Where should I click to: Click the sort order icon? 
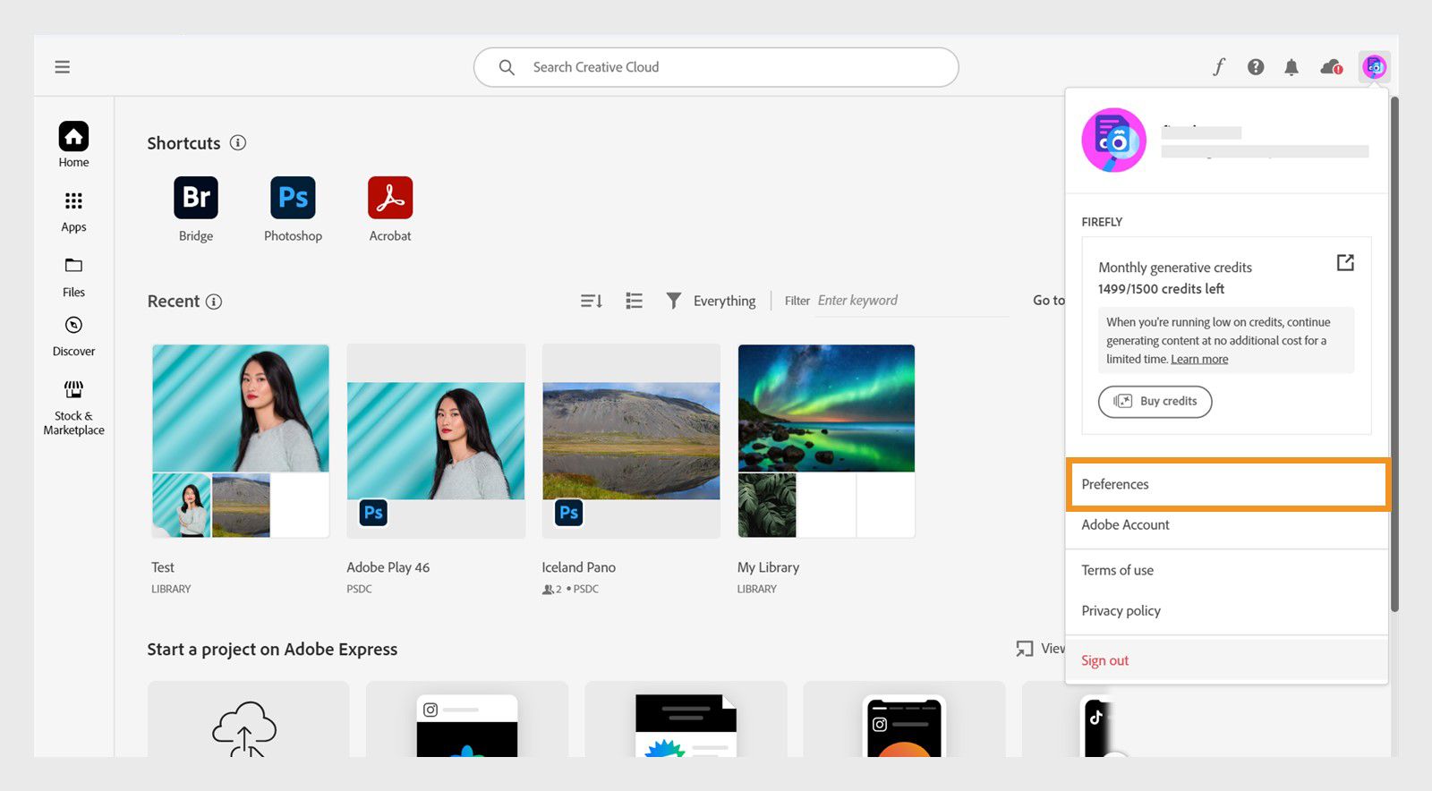tap(592, 301)
